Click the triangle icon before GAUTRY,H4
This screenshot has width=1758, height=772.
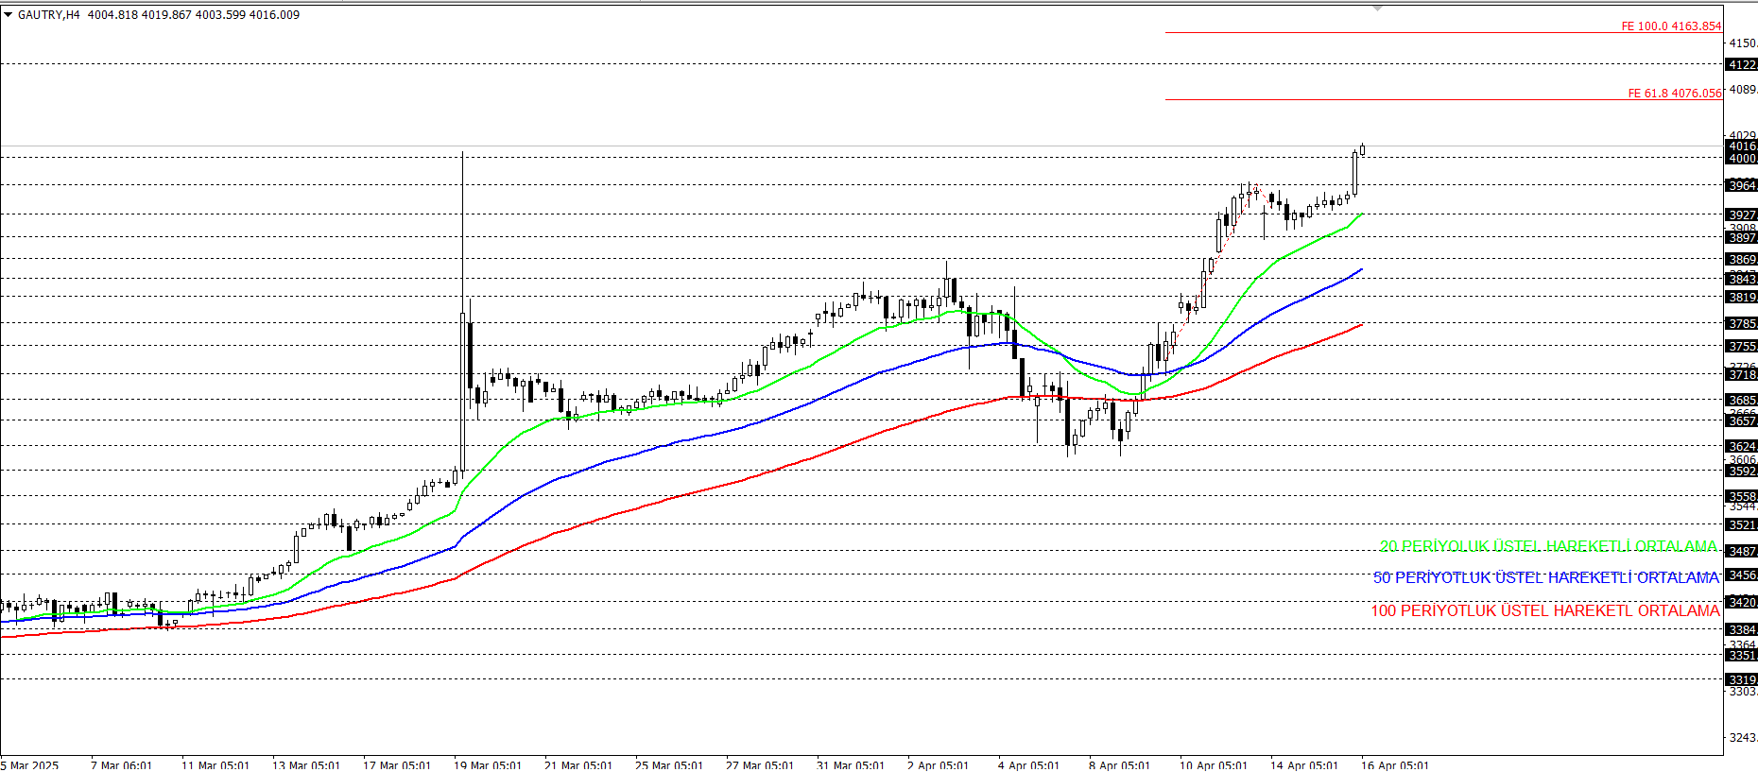pyautogui.click(x=8, y=15)
